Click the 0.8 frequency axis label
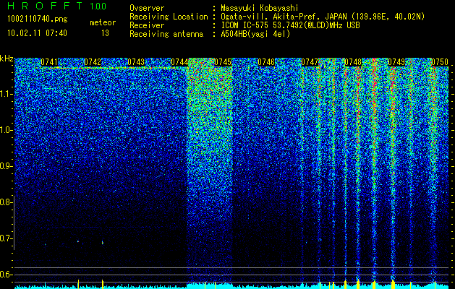The height and width of the screenshot is (289, 455). (6, 202)
